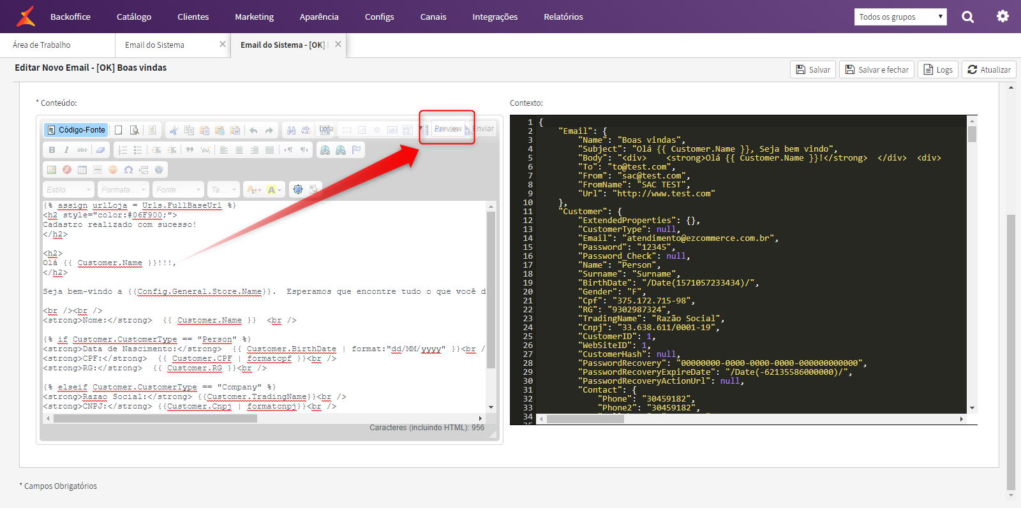Viewport: 1021px width, 508px height.
Task: Justify text alignment
Action: tap(270, 150)
